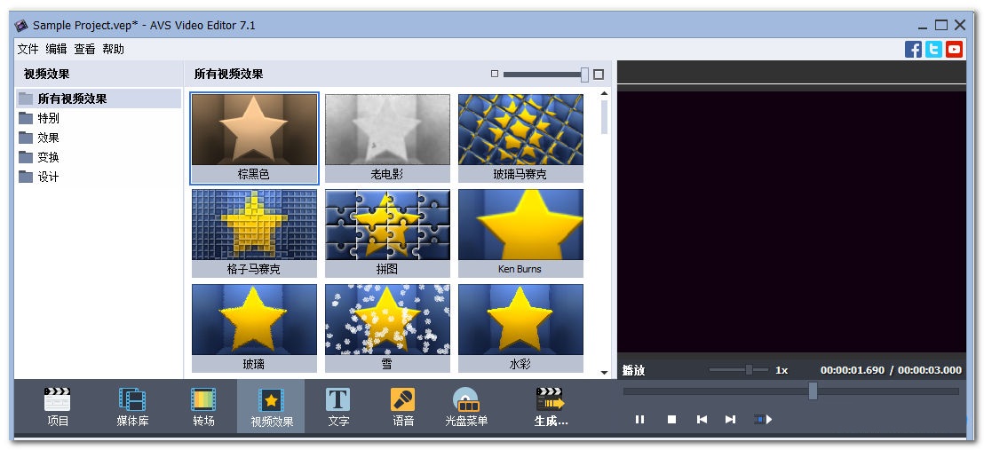This screenshot has width=984, height=450.
Task: Click effects list scroll up arrow
Action: [x=604, y=93]
